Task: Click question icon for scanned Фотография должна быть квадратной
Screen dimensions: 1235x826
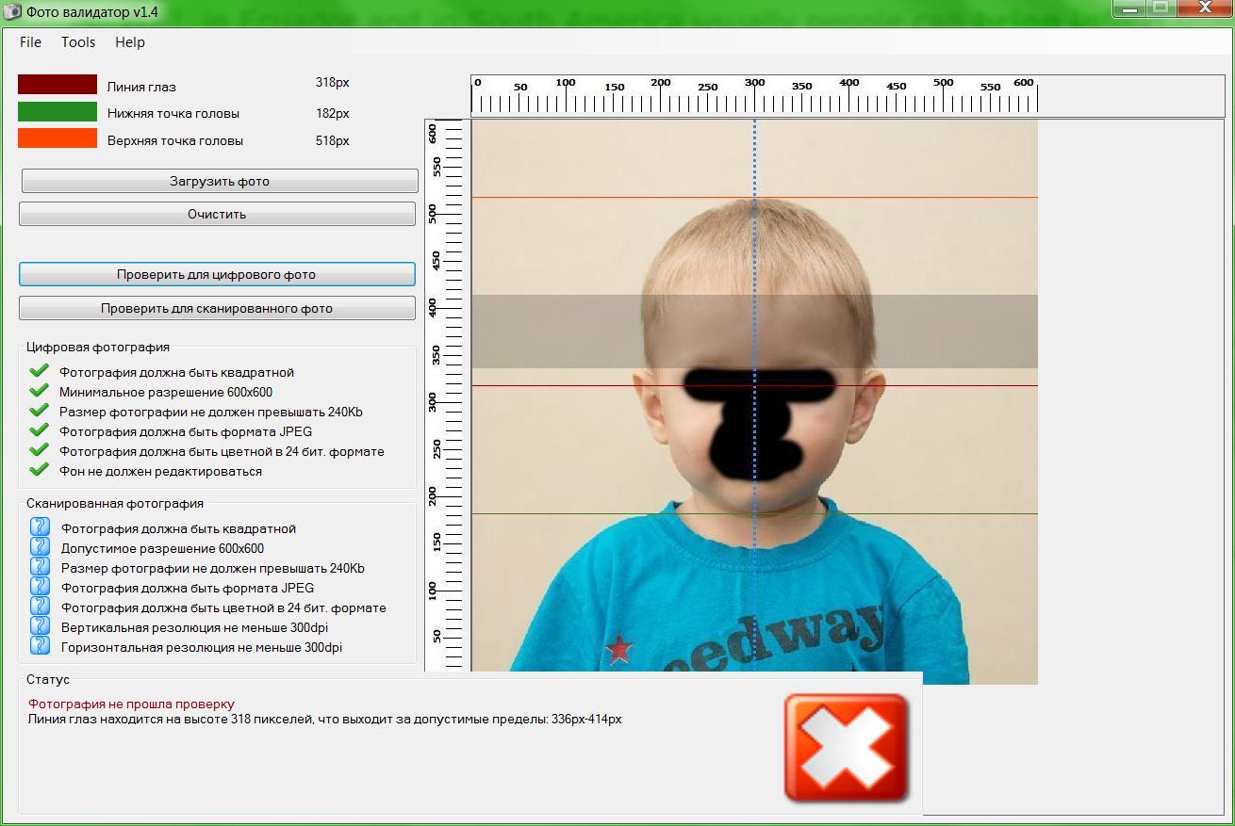Action: (40, 526)
